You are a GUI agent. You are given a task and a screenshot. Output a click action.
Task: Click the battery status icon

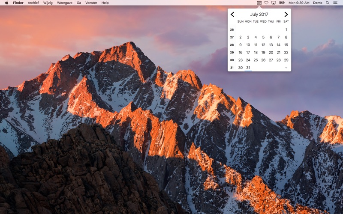[282, 3]
